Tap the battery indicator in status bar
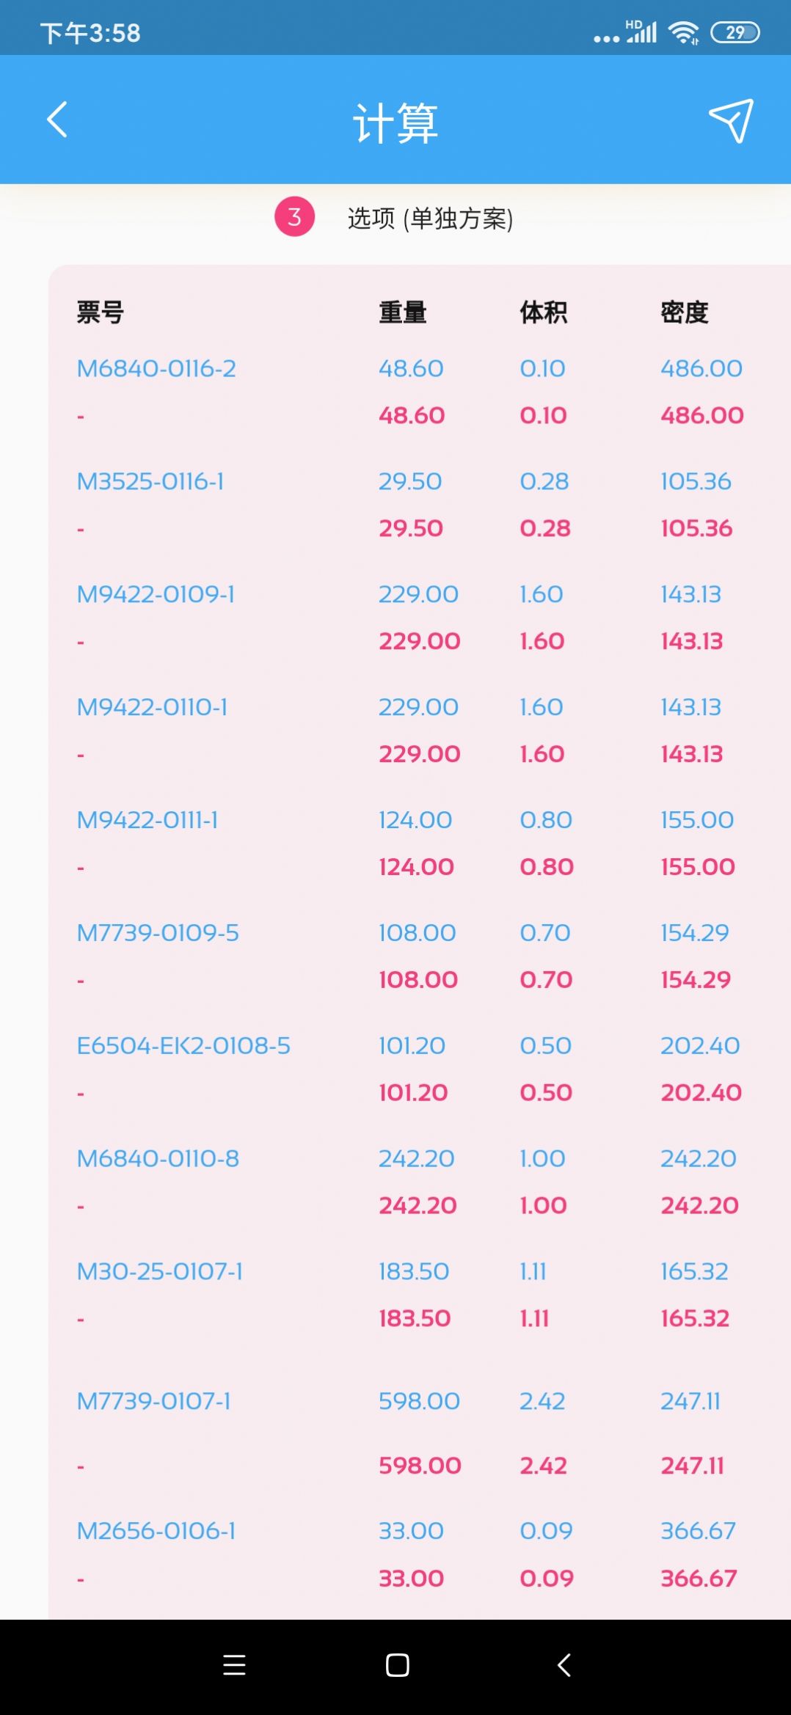This screenshot has height=1715, width=791. tap(735, 32)
